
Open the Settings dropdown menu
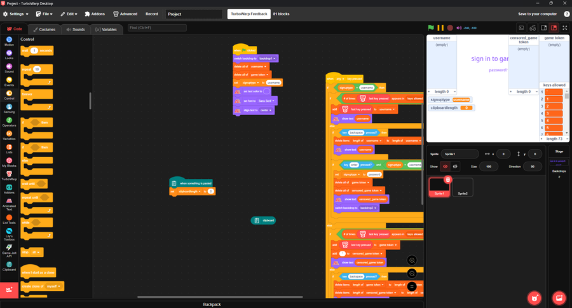pyautogui.click(x=16, y=14)
